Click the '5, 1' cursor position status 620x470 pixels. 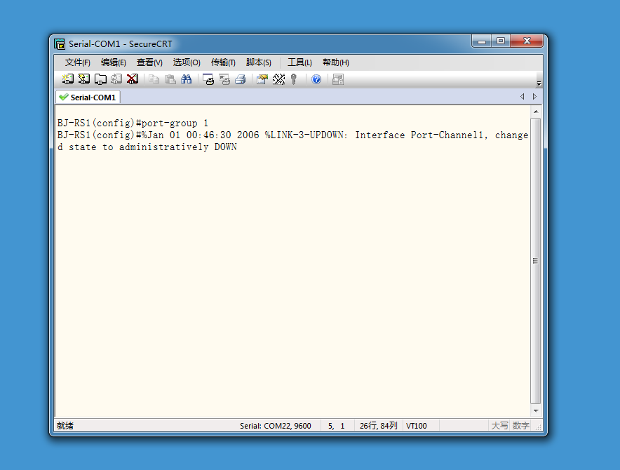pyautogui.click(x=336, y=426)
